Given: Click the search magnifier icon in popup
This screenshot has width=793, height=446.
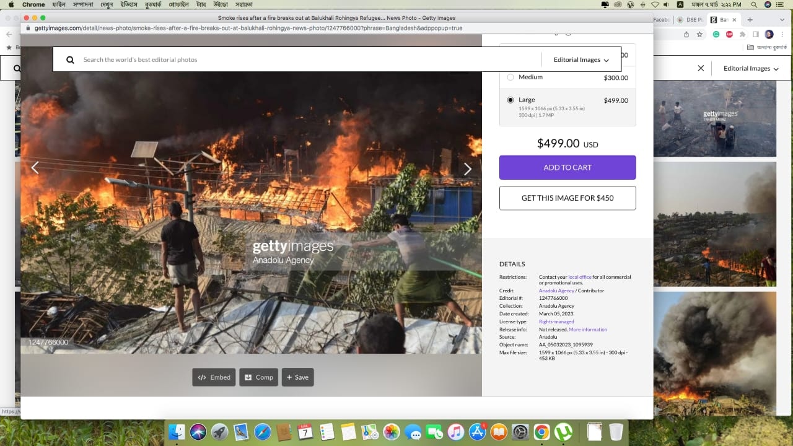Looking at the screenshot, I should tap(70, 60).
